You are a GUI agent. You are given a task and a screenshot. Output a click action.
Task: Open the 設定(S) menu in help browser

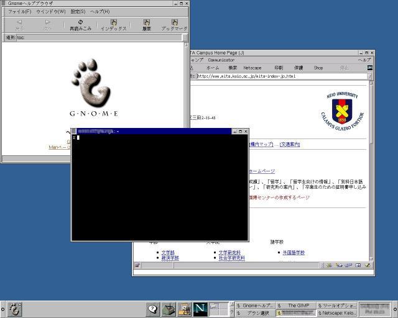78,11
